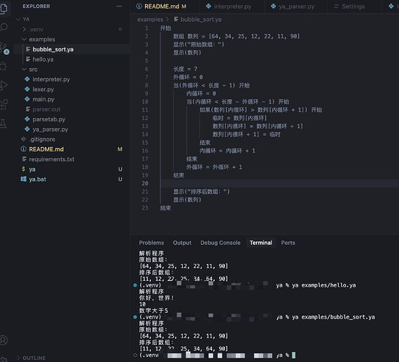399x362 pixels.
Task: Open the Run and Debug view icon
Action: point(4,85)
